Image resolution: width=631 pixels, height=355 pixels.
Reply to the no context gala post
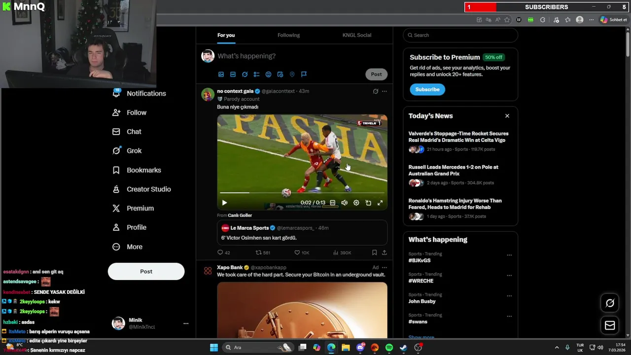tap(224, 252)
